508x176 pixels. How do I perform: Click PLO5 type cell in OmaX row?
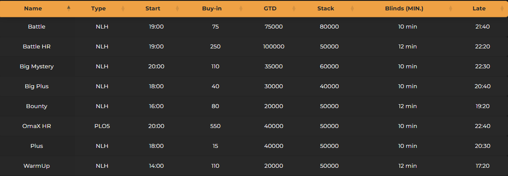click(x=102, y=126)
